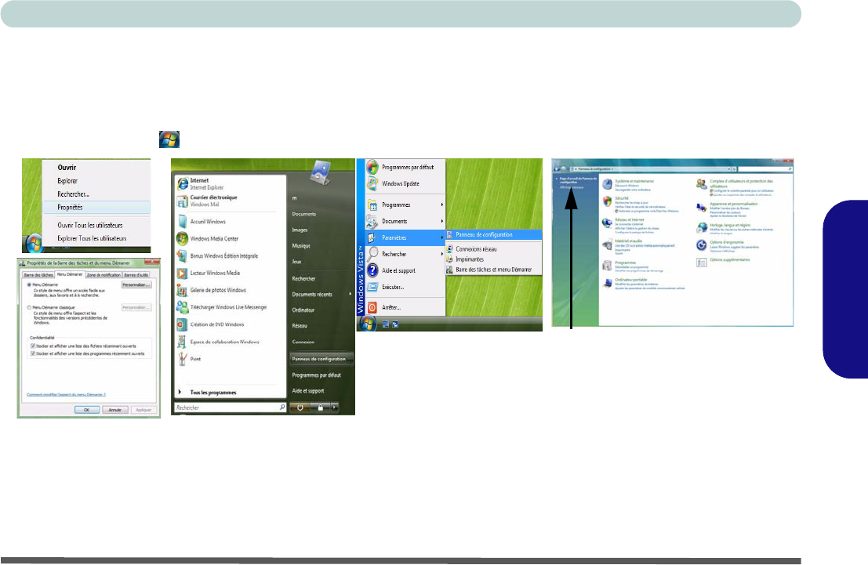Click Windows Update icon in classic menu

372,183
